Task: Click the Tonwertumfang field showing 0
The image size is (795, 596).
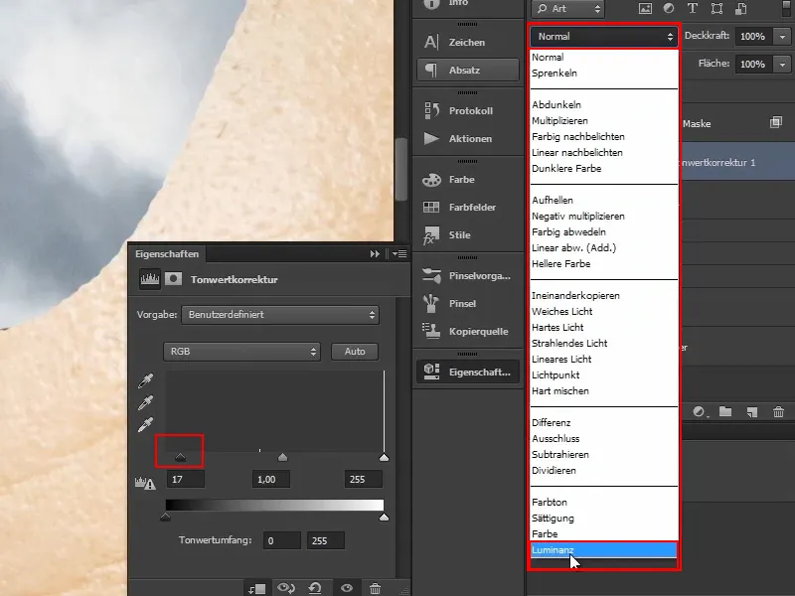Action: 282,540
